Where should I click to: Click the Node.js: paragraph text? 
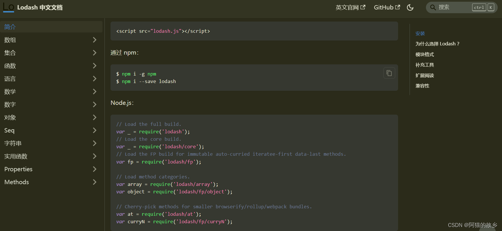coord(122,103)
